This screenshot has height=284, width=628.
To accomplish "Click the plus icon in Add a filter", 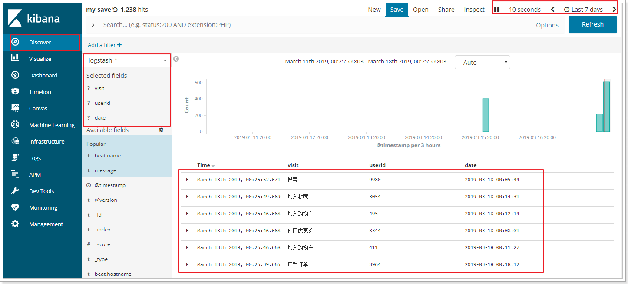I will coord(119,45).
